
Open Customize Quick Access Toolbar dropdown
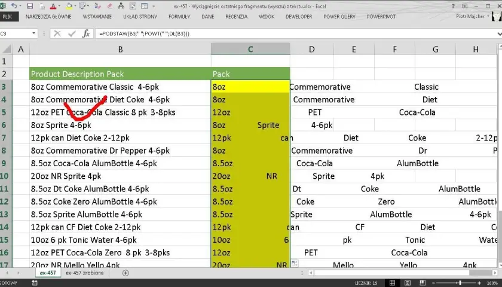click(154, 6)
